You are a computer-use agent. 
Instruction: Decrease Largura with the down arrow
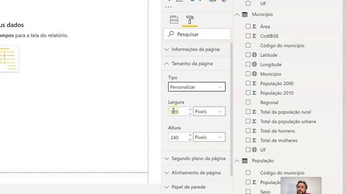coord(190,114)
